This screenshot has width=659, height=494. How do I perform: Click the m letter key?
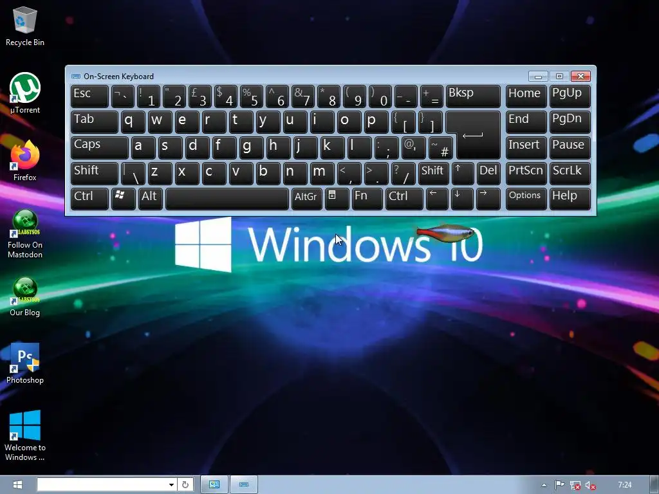[322, 174]
